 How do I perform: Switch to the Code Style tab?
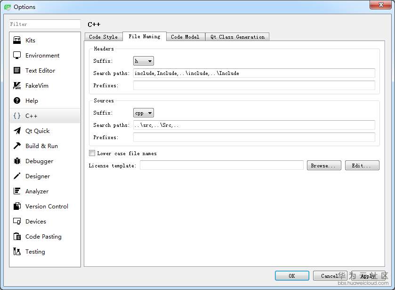click(103, 37)
